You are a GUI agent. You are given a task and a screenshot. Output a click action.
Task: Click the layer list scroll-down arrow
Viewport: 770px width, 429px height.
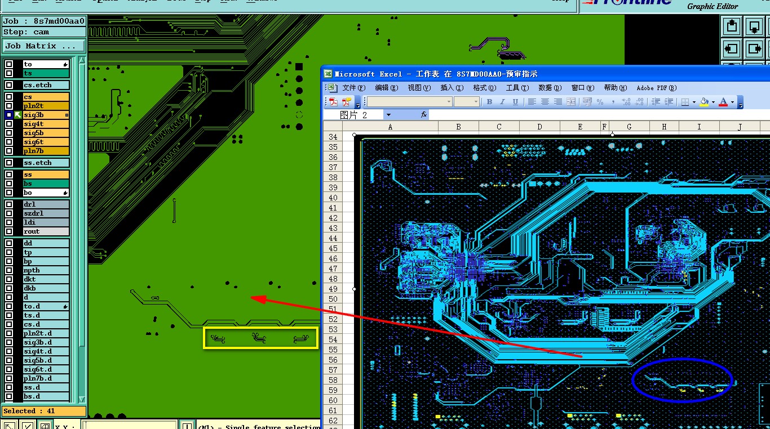click(x=82, y=399)
